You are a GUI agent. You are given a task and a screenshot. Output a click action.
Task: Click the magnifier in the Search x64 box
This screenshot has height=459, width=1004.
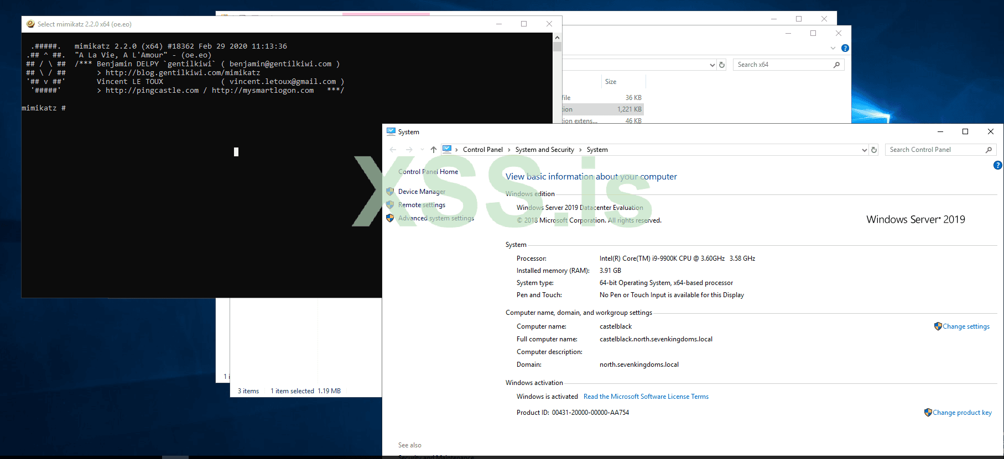tap(836, 65)
